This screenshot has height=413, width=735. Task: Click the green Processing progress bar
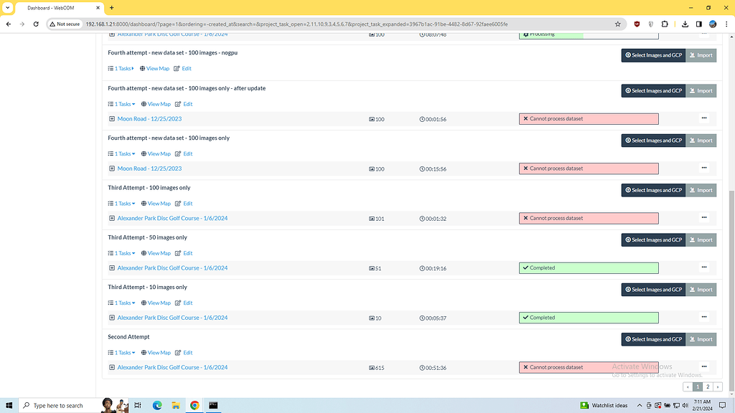tap(589, 33)
